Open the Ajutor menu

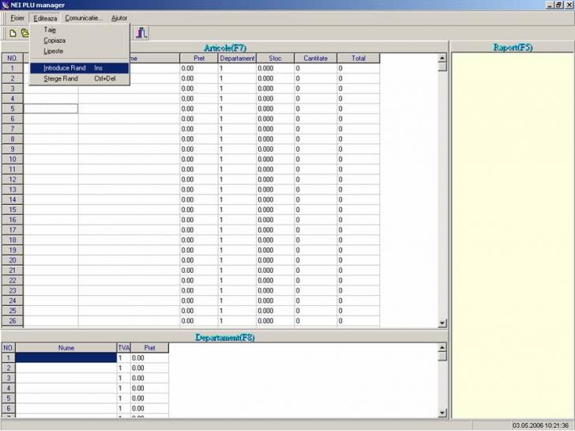(118, 17)
